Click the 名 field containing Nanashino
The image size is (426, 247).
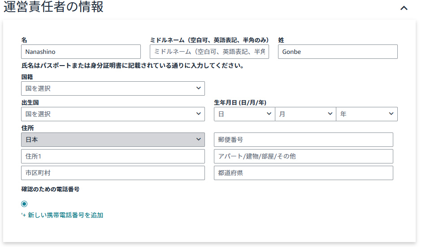click(81, 52)
